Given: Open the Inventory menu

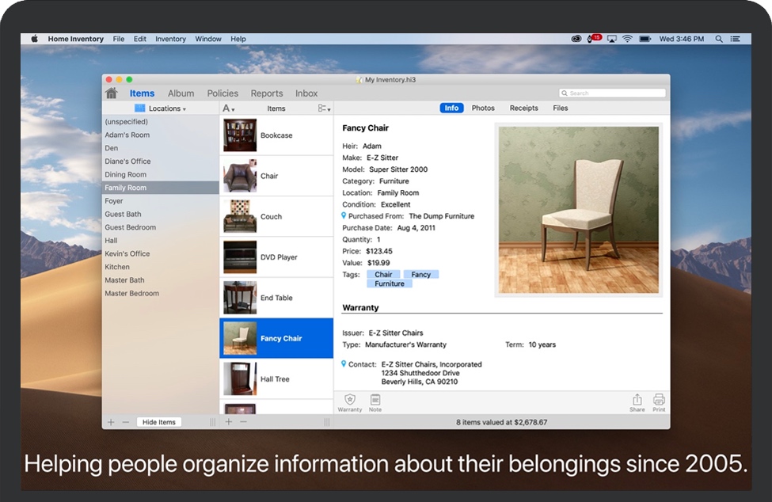Looking at the screenshot, I should point(170,39).
